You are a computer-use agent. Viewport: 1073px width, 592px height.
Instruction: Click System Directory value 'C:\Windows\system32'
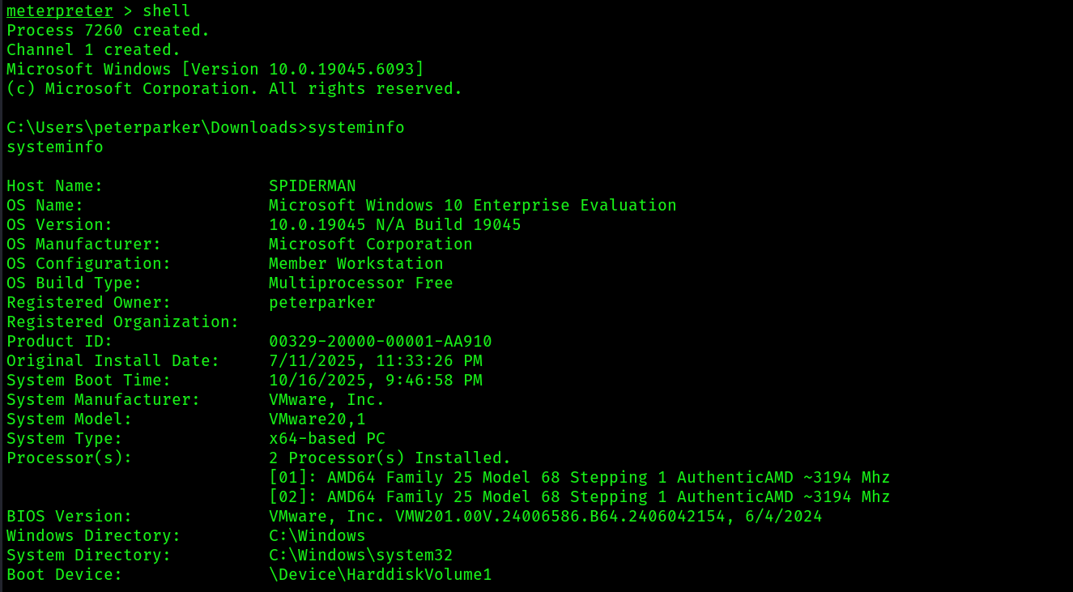[361, 556]
